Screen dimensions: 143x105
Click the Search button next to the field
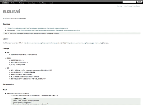[x=139, y=2]
